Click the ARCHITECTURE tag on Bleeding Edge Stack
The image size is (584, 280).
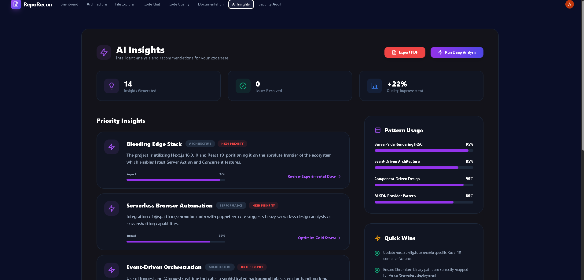200,144
